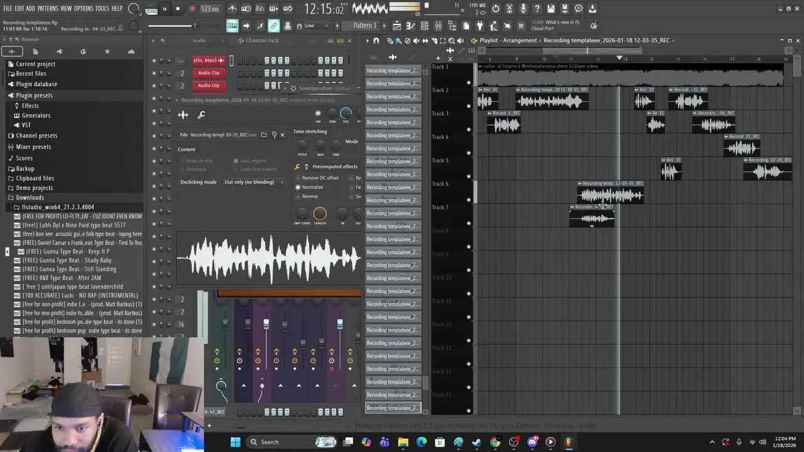Toggle the metronome icon
804x452 pixels.
(232, 9)
